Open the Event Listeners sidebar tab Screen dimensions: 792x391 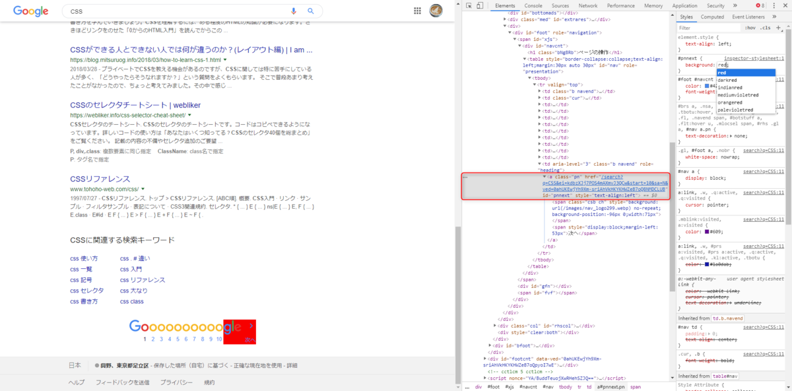coord(749,17)
